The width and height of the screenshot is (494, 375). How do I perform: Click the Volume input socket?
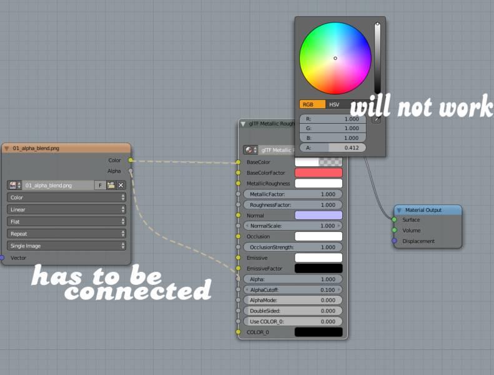click(x=394, y=231)
